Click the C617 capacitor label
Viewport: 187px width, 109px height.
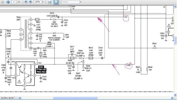pyautogui.click(x=72, y=47)
